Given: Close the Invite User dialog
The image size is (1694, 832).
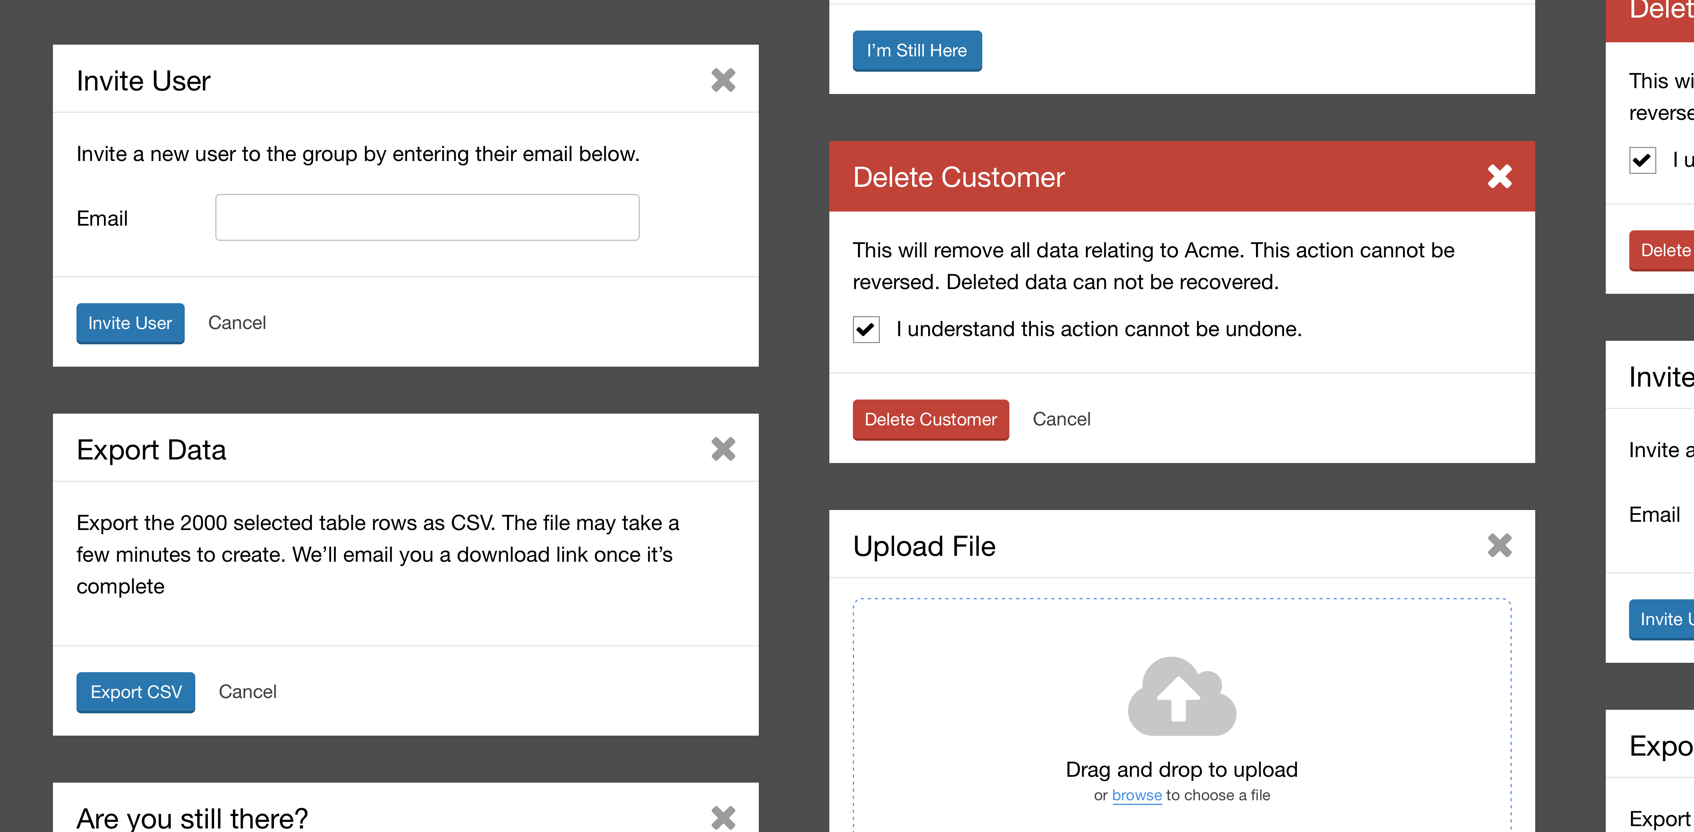Looking at the screenshot, I should tap(723, 80).
